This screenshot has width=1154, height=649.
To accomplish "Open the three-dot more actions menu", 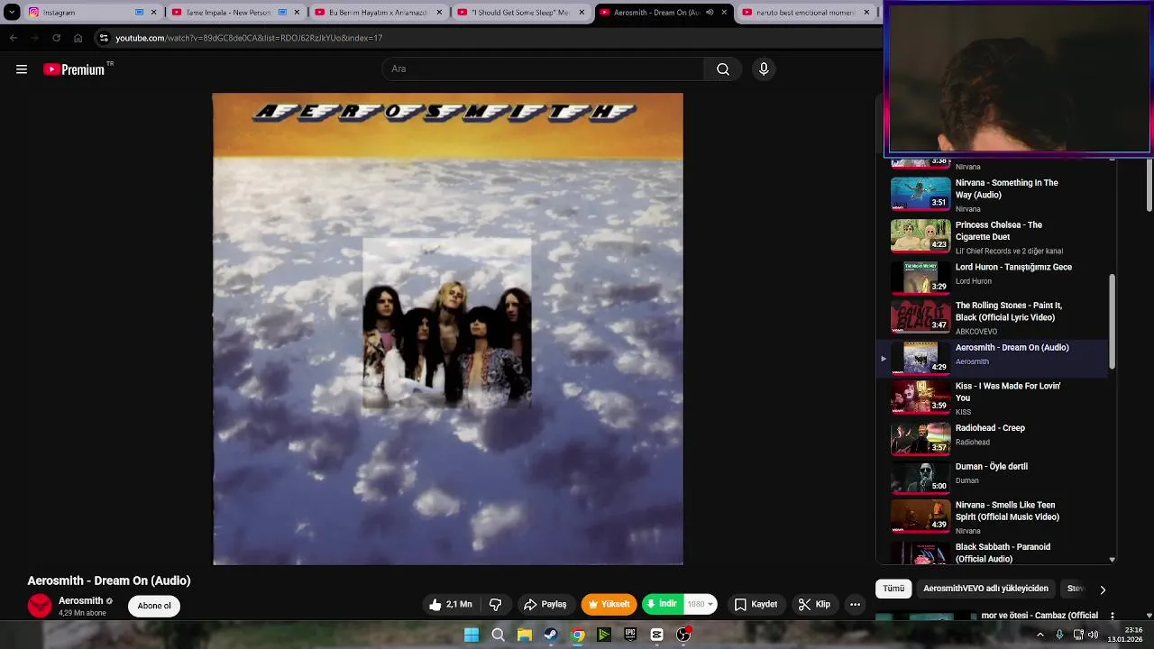I will [856, 605].
